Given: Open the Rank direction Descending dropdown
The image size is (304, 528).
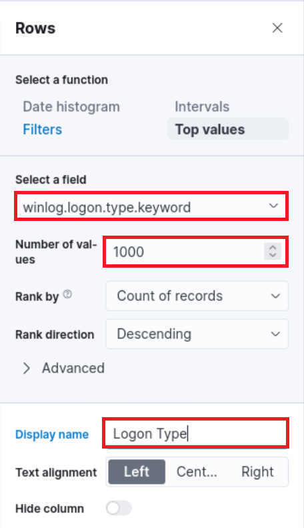Looking at the screenshot, I should pyautogui.click(x=197, y=334).
